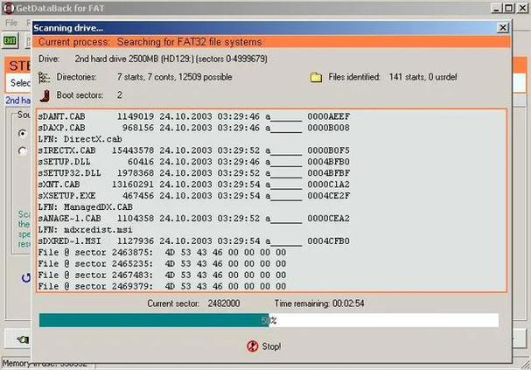Click the green EXIT toolbar icon
Viewport: 531px width, 370px height.
coord(10,41)
